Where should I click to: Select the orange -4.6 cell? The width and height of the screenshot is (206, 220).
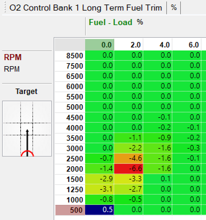click(x=128, y=158)
